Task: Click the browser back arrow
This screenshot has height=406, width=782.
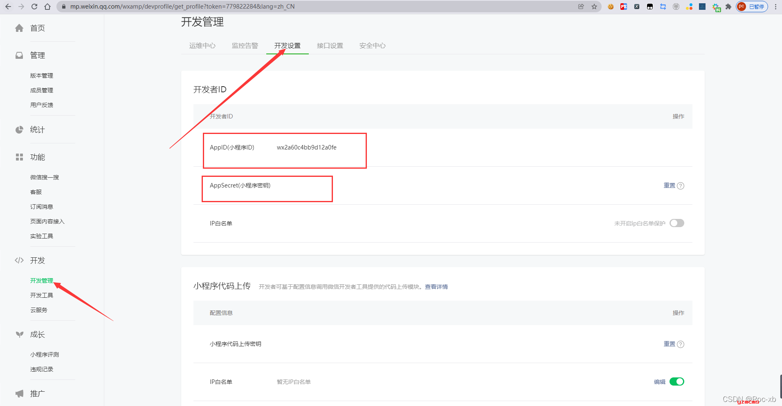Action: [8, 7]
